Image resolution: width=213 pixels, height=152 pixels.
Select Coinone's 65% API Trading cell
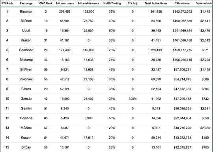tap(112, 118)
